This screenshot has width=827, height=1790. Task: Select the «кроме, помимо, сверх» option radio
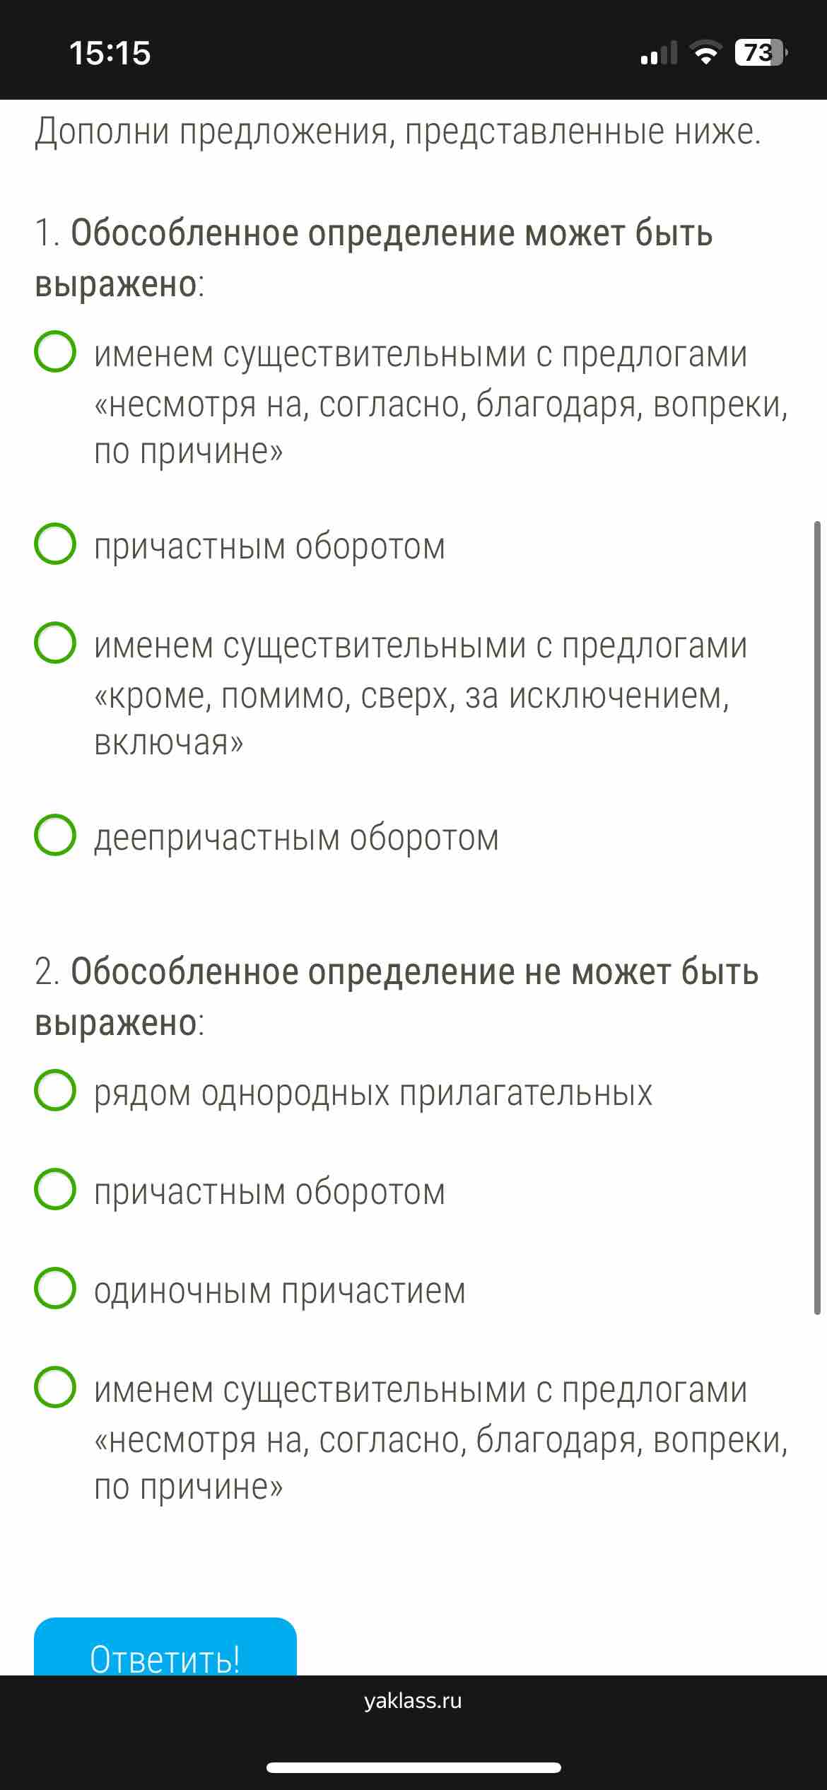pos(55,643)
